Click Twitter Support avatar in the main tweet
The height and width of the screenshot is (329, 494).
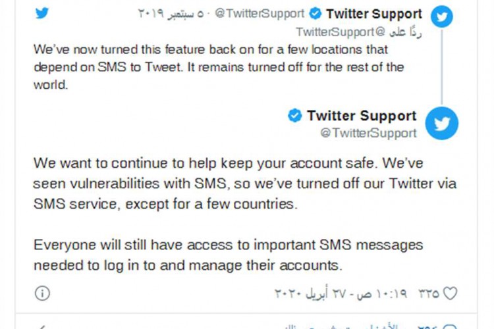(441, 123)
